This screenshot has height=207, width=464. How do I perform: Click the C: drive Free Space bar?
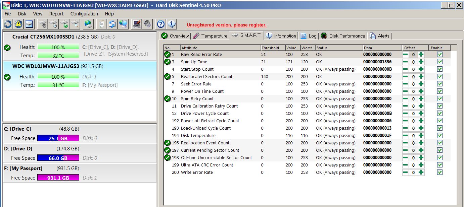(58, 138)
